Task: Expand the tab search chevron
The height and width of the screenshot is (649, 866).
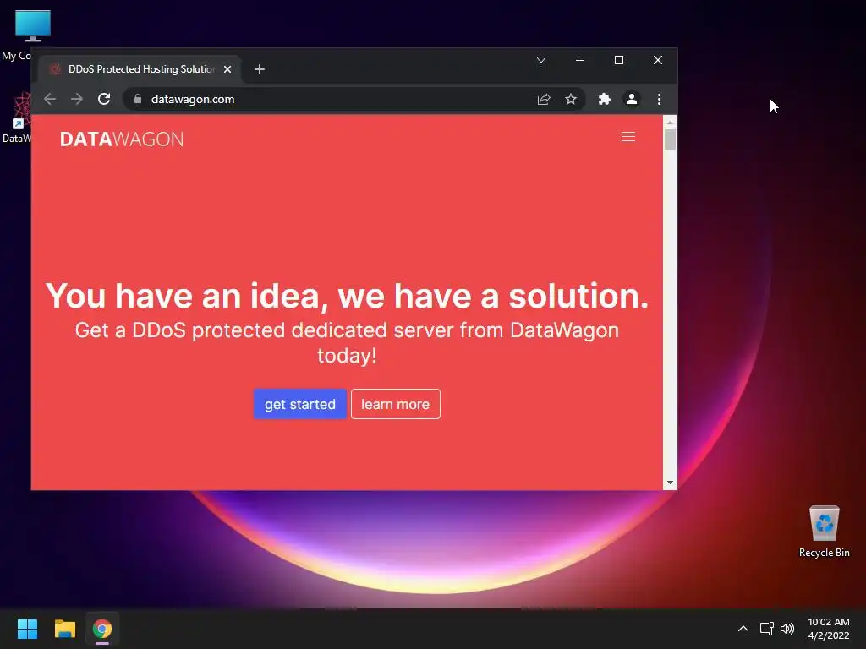Action: [x=541, y=60]
